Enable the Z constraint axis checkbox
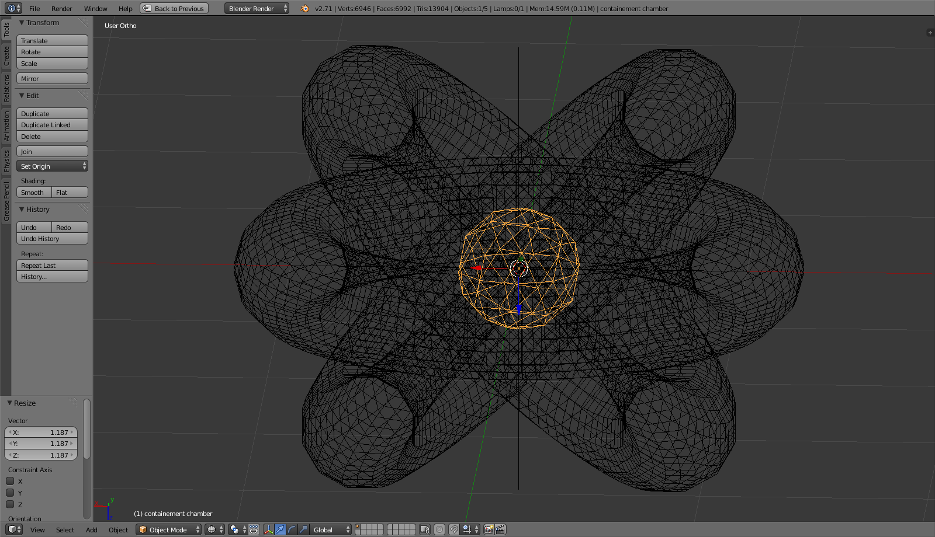Image resolution: width=935 pixels, height=537 pixels. (10, 504)
